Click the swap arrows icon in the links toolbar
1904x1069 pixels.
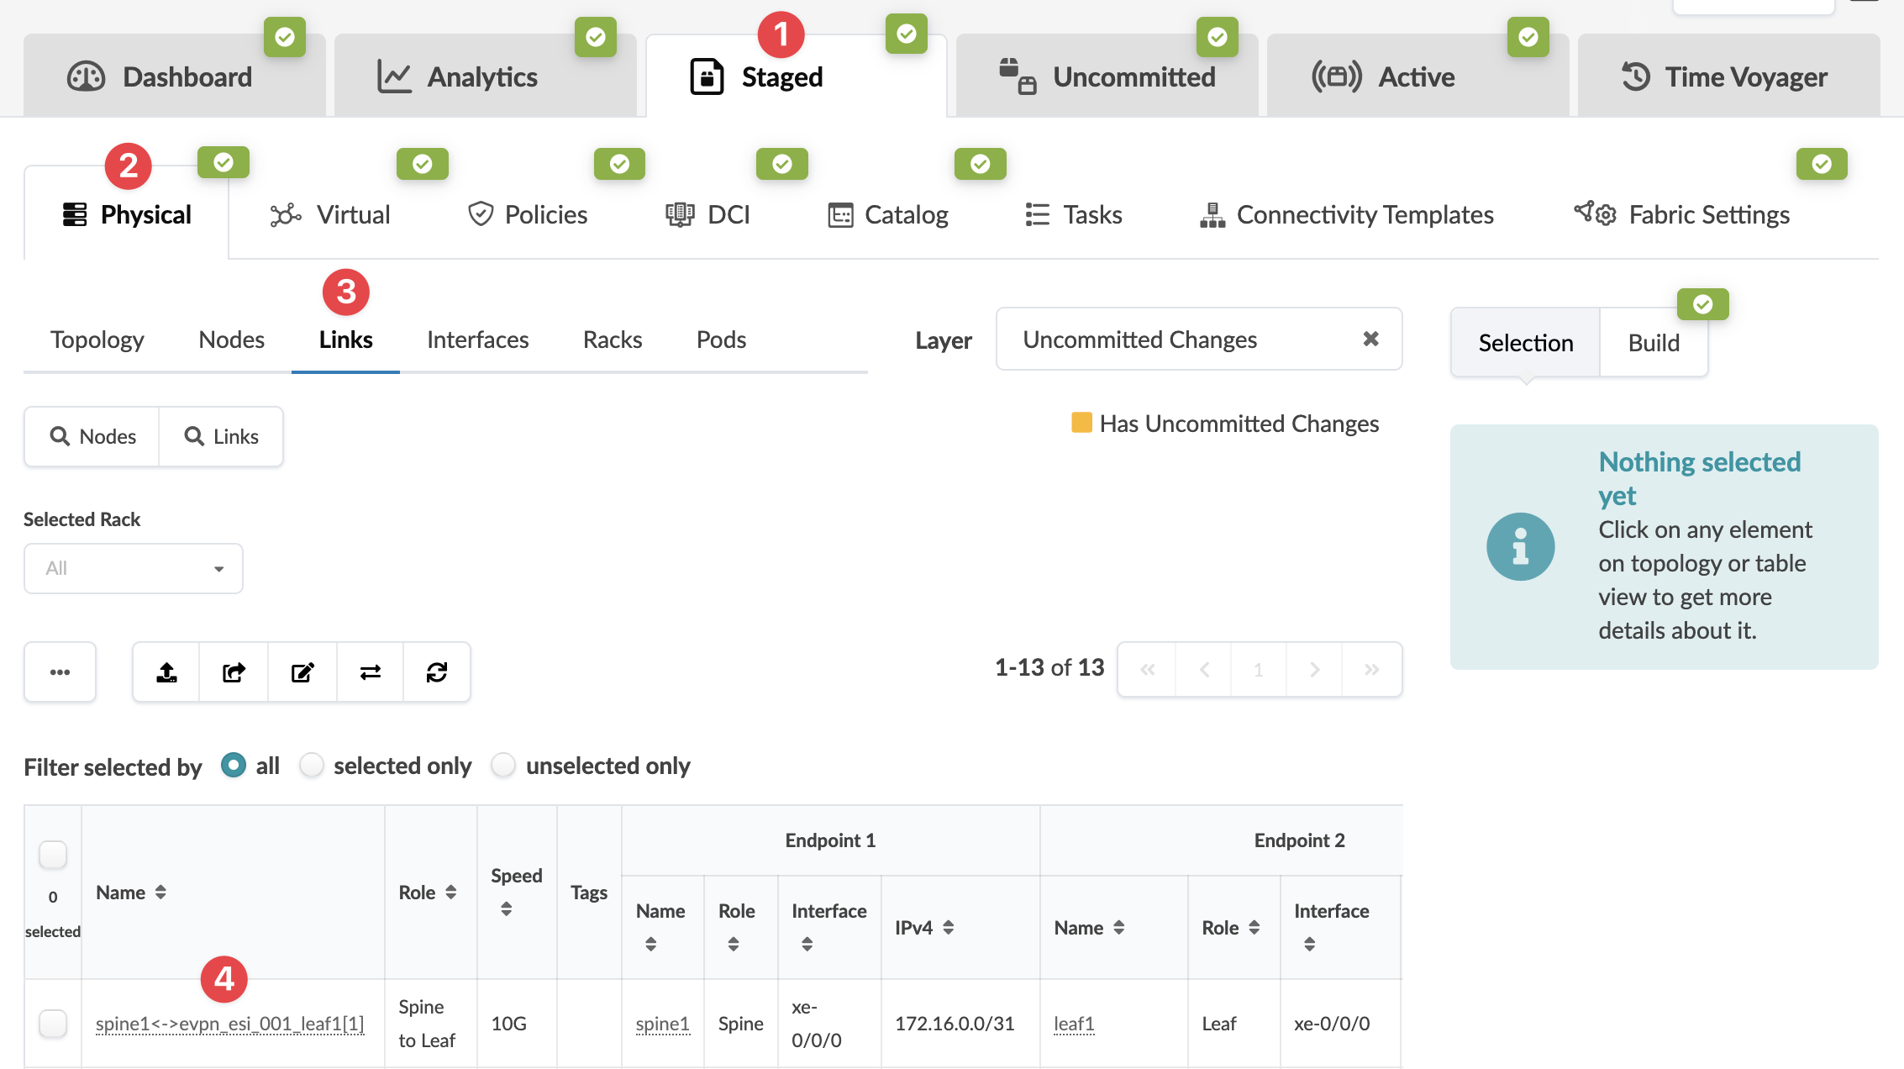pos(371,671)
